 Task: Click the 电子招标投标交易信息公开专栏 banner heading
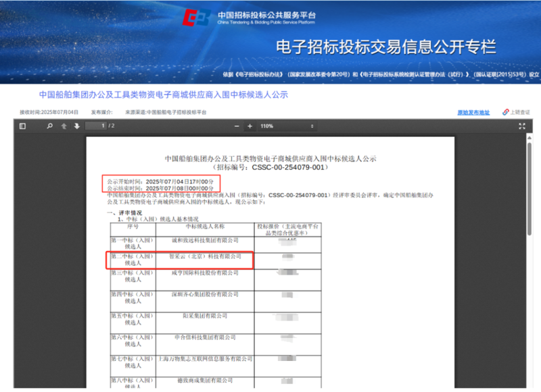pyautogui.click(x=386, y=47)
